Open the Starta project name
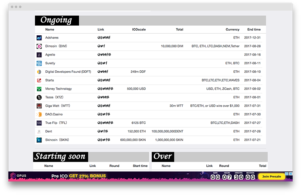Screen dimensions: 301x196 (x=49, y=80)
